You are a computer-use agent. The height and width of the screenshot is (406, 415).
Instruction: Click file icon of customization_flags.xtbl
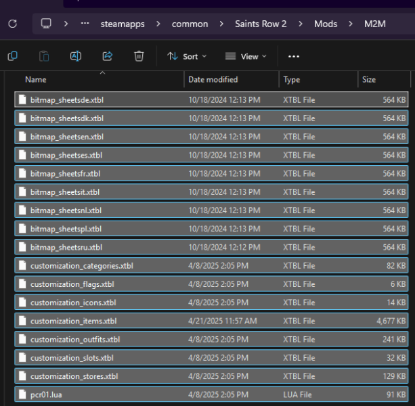[22, 284]
